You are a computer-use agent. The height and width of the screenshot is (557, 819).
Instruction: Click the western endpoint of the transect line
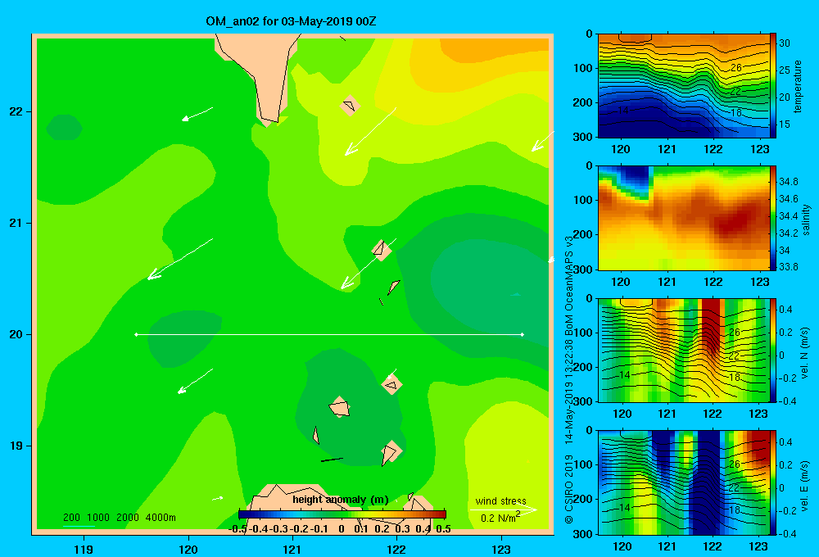tap(136, 334)
